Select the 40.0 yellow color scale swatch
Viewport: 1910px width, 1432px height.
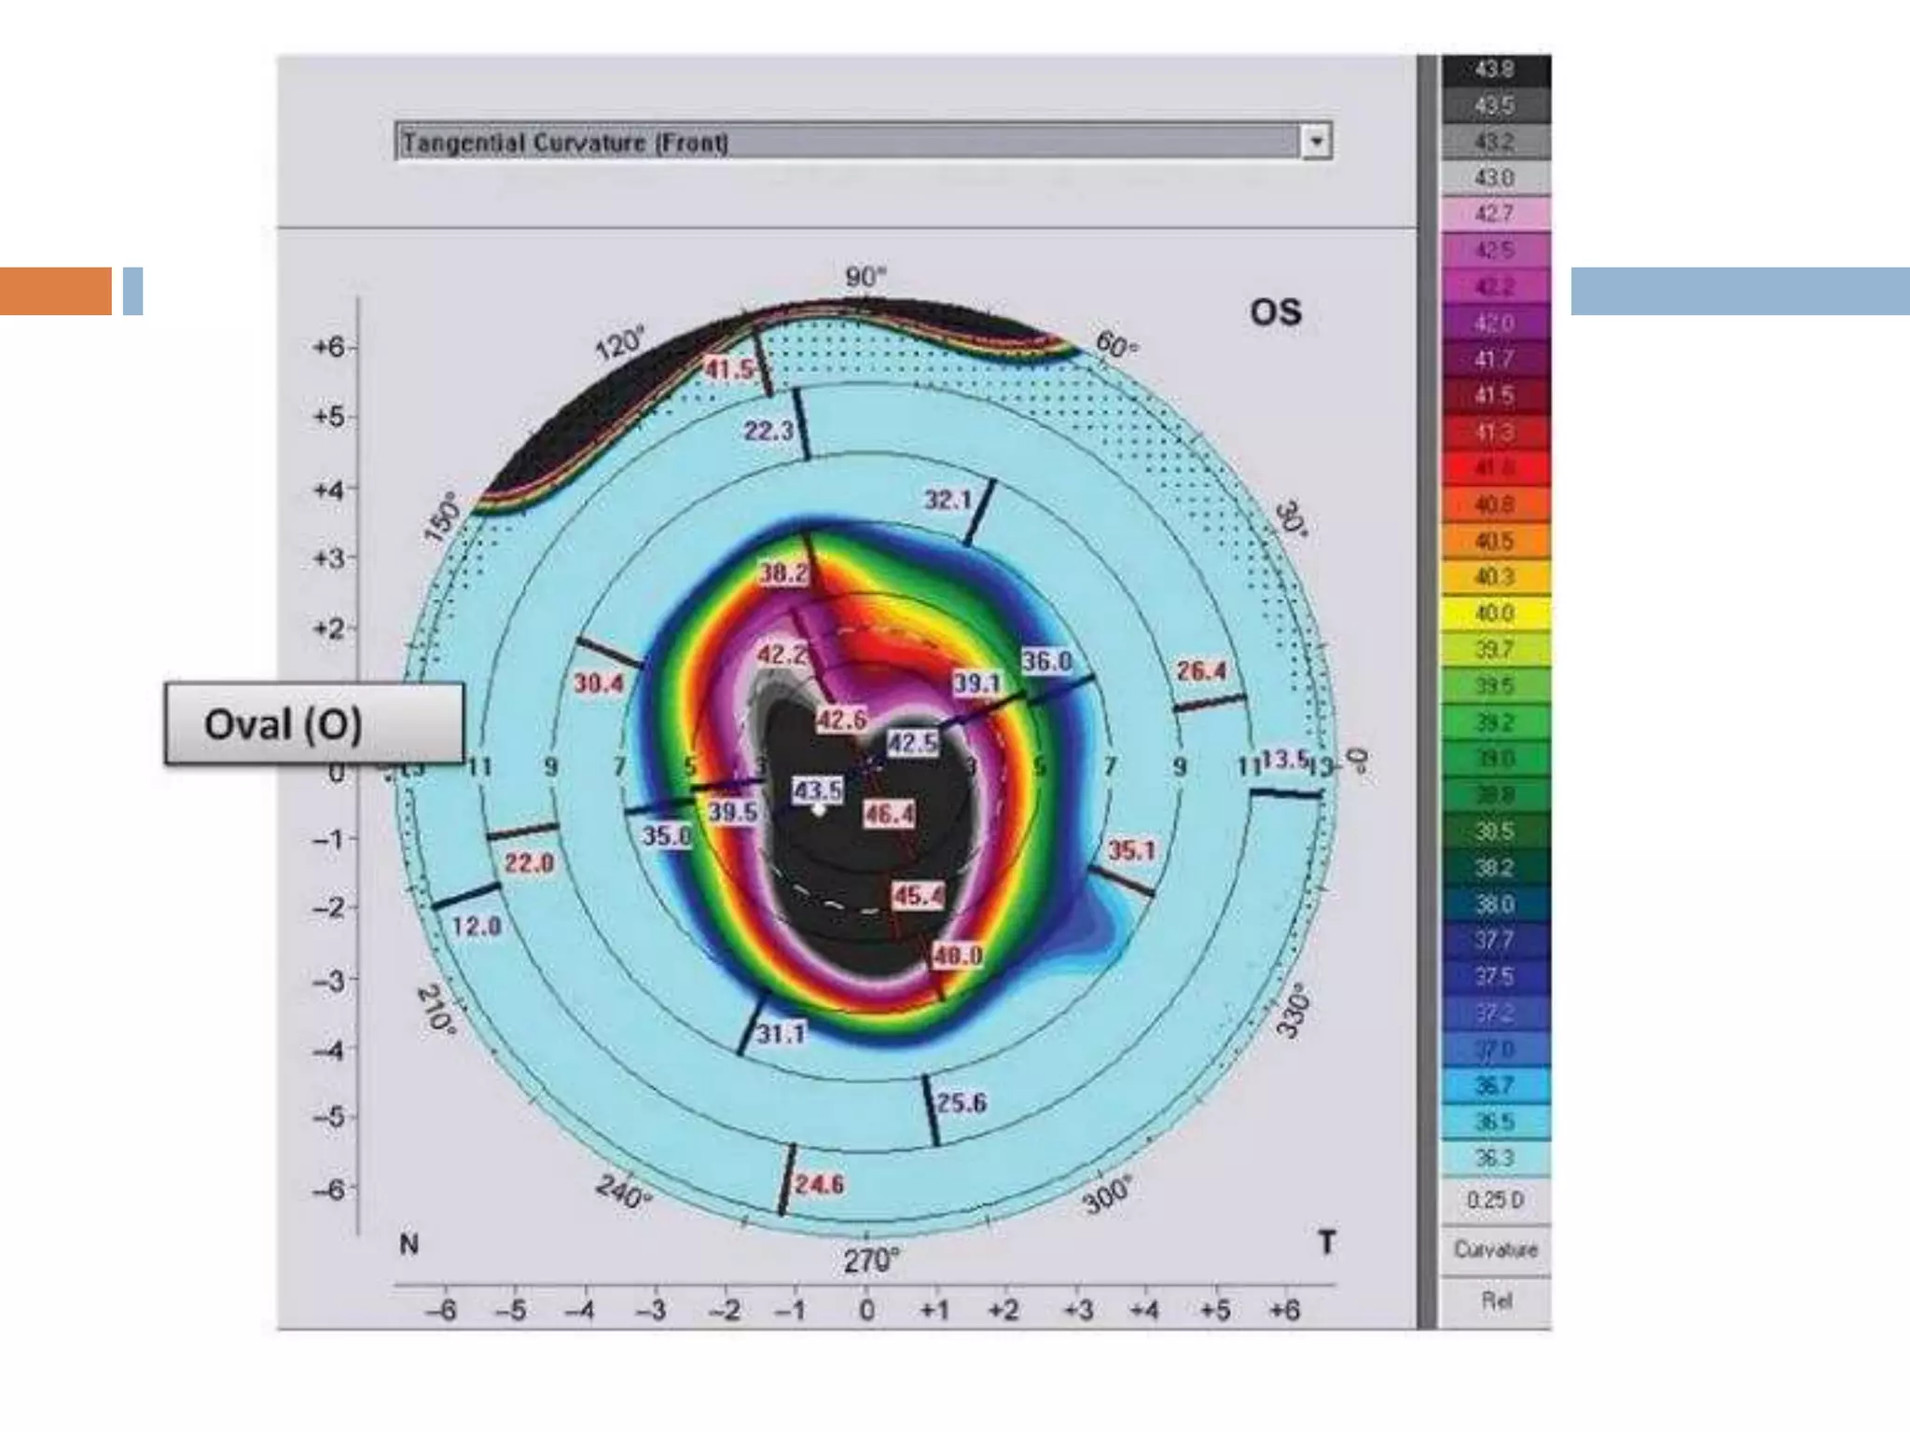pos(1495,613)
